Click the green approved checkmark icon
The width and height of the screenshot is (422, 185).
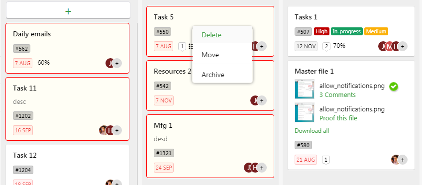pos(394,87)
